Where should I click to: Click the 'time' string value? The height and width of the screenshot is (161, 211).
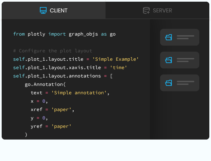click(x=119, y=67)
